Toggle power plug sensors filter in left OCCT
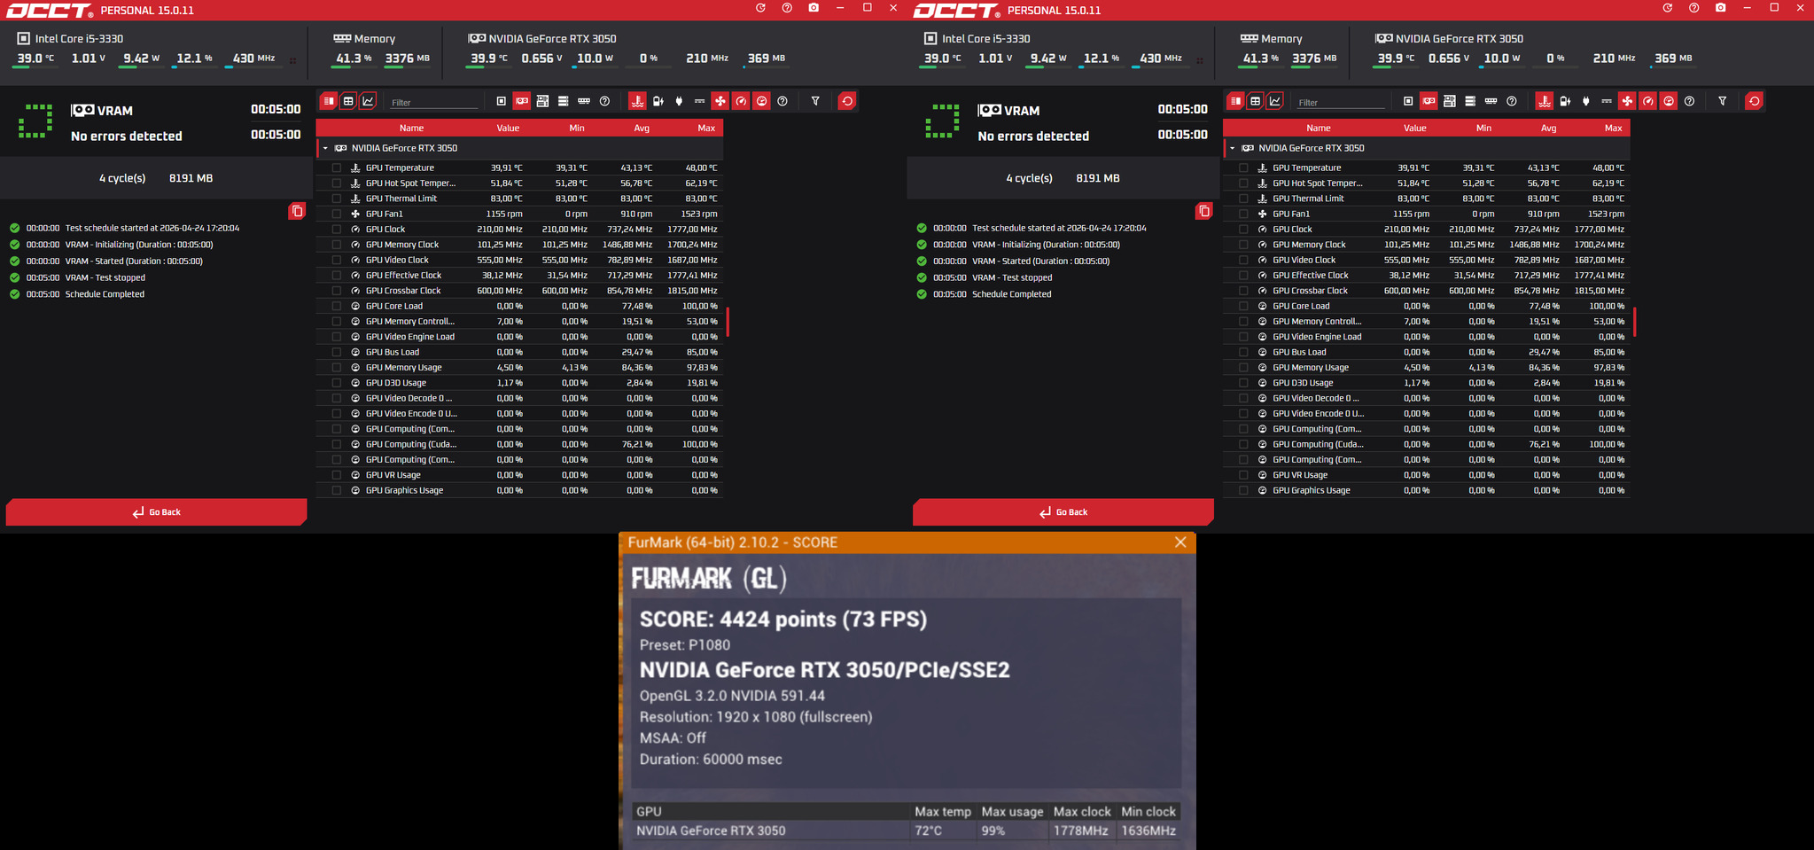 coord(679,101)
